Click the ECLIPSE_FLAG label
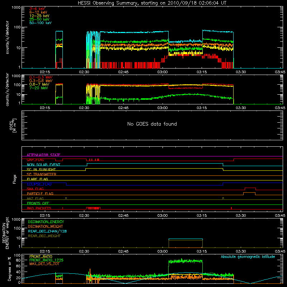 click(39, 184)
